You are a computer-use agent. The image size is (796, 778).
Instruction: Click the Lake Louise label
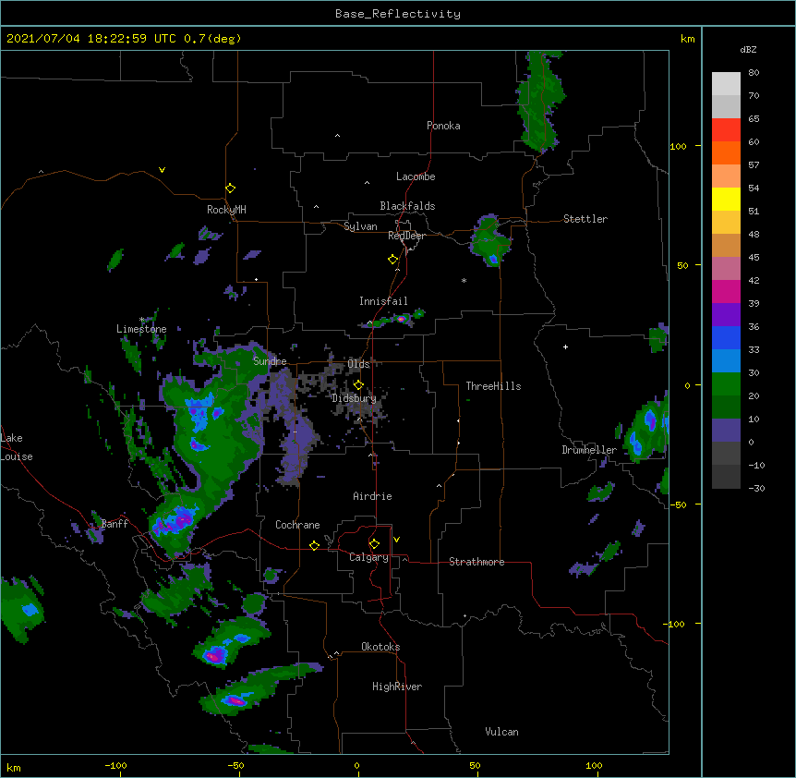[x=17, y=447]
